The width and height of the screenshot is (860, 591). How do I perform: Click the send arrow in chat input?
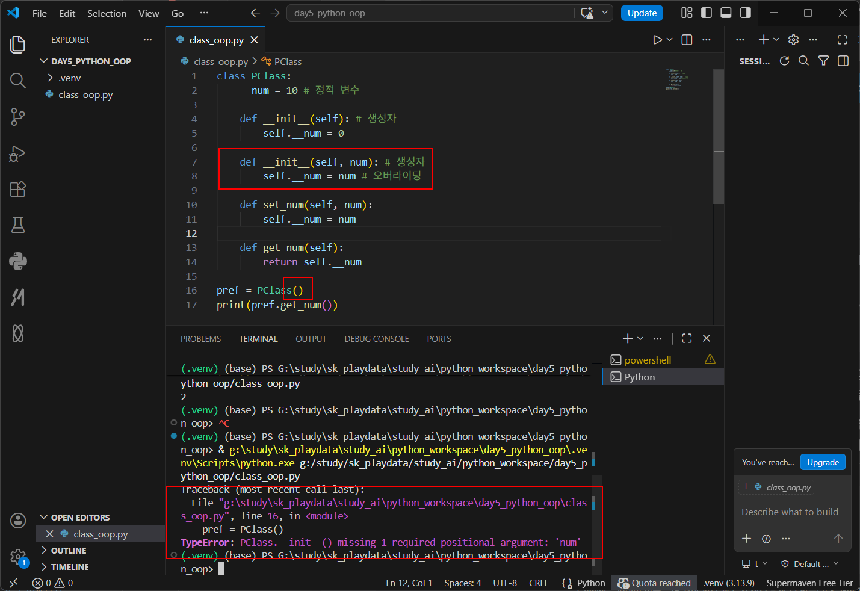838,539
